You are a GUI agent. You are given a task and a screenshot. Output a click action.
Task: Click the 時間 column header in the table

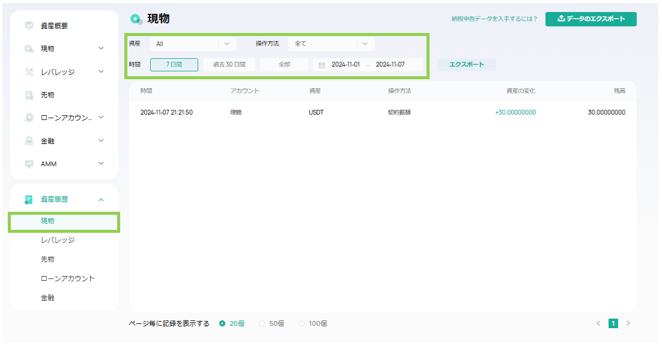tap(146, 91)
